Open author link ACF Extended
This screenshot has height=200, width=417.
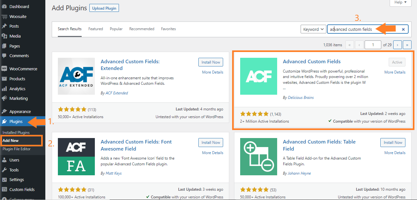(x=117, y=93)
